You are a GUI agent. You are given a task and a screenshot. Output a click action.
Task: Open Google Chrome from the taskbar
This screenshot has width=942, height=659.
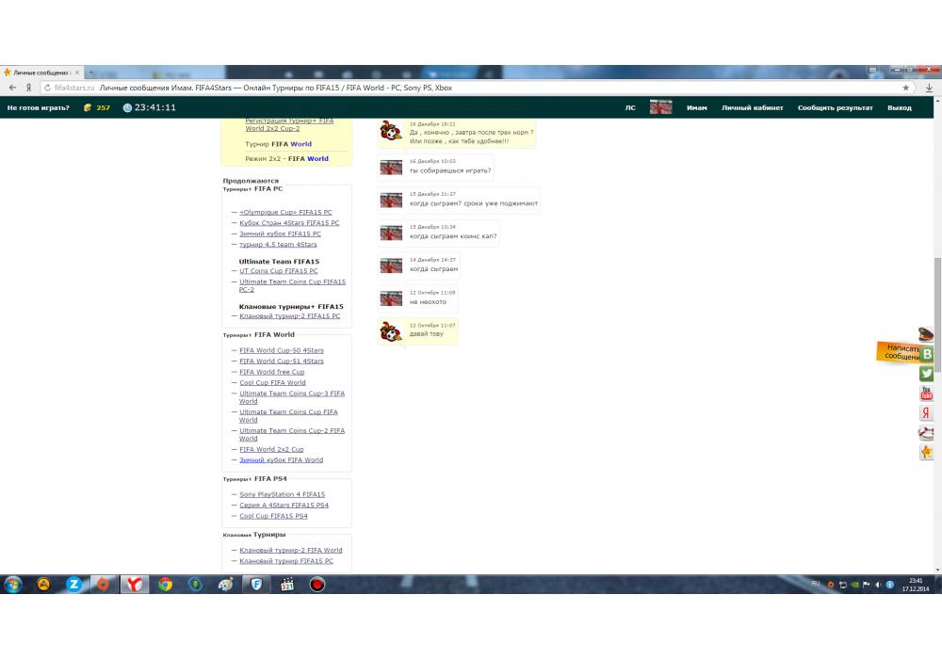(165, 585)
